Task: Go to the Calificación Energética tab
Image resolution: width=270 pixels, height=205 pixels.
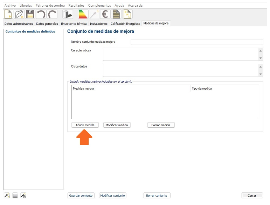Action: click(x=125, y=24)
